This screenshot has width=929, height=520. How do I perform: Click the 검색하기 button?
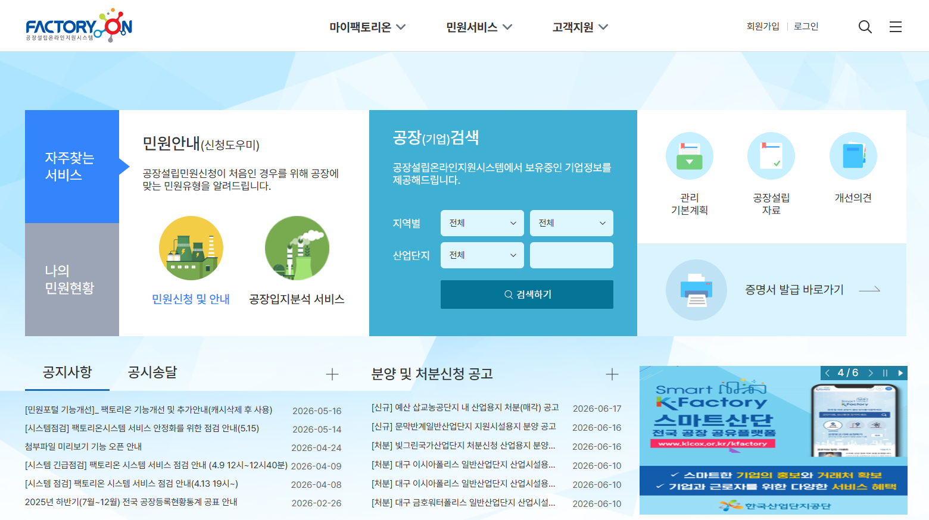tap(527, 295)
